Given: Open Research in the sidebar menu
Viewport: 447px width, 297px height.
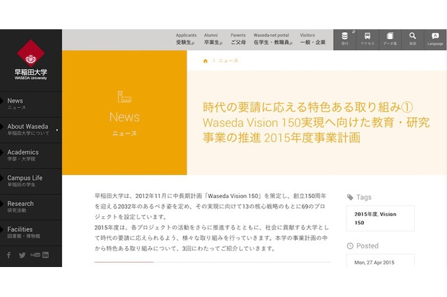Looking at the screenshot, I should (x=31, y=207).
